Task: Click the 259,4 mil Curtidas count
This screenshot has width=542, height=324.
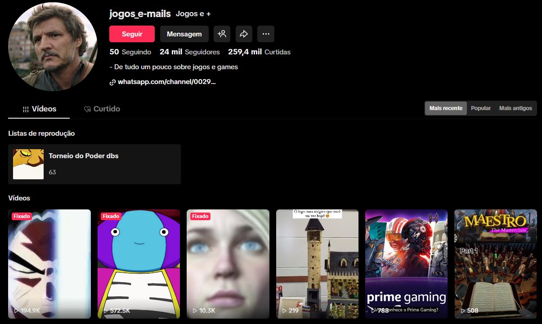Action: click(x=259, y=52)
